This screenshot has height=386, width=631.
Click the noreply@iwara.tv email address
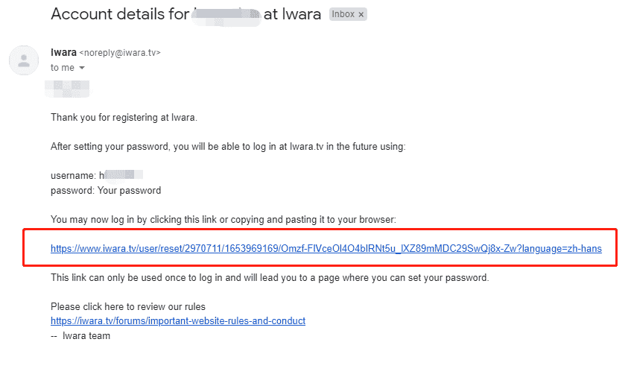pos(120,53)
